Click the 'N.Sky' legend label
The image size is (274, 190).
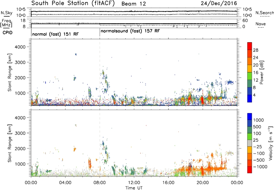(x=7, y=13)
